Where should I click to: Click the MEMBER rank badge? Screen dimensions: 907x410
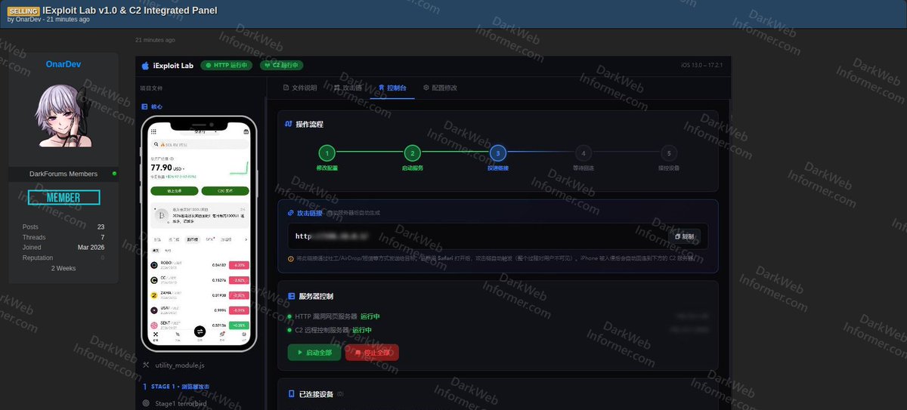click(x=63, y=198)
